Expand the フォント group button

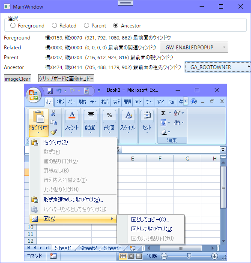click(x=72, y=122)
